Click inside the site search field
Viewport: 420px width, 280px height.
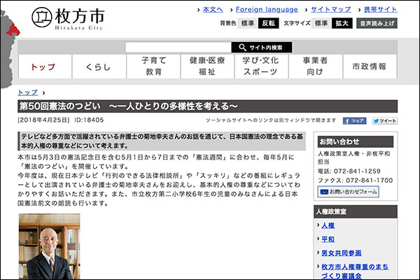point(178,48)
